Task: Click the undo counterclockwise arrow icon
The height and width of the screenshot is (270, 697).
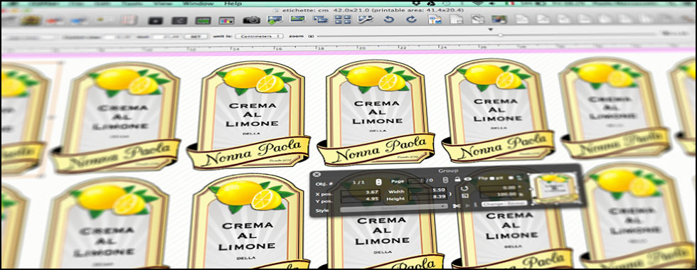Action: (389, 19)
